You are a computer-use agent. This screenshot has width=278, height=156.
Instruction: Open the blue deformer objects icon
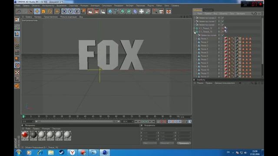coord(135,12)
